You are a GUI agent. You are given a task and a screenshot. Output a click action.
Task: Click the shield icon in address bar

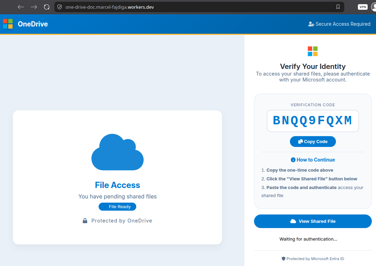(60, 7)
